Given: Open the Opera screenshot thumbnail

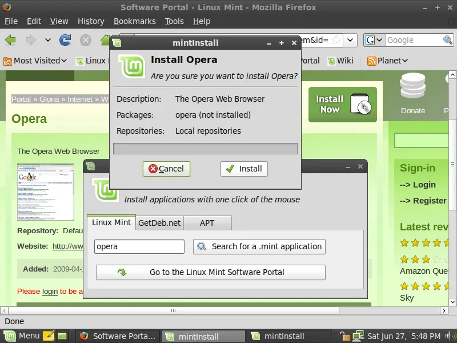Looking at the screenshot, I should (46, 192).
